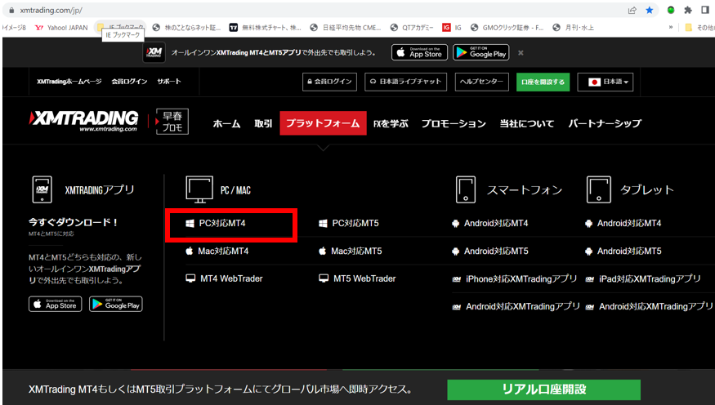Select 取引 in main navigation

click(x=263, y=123)
